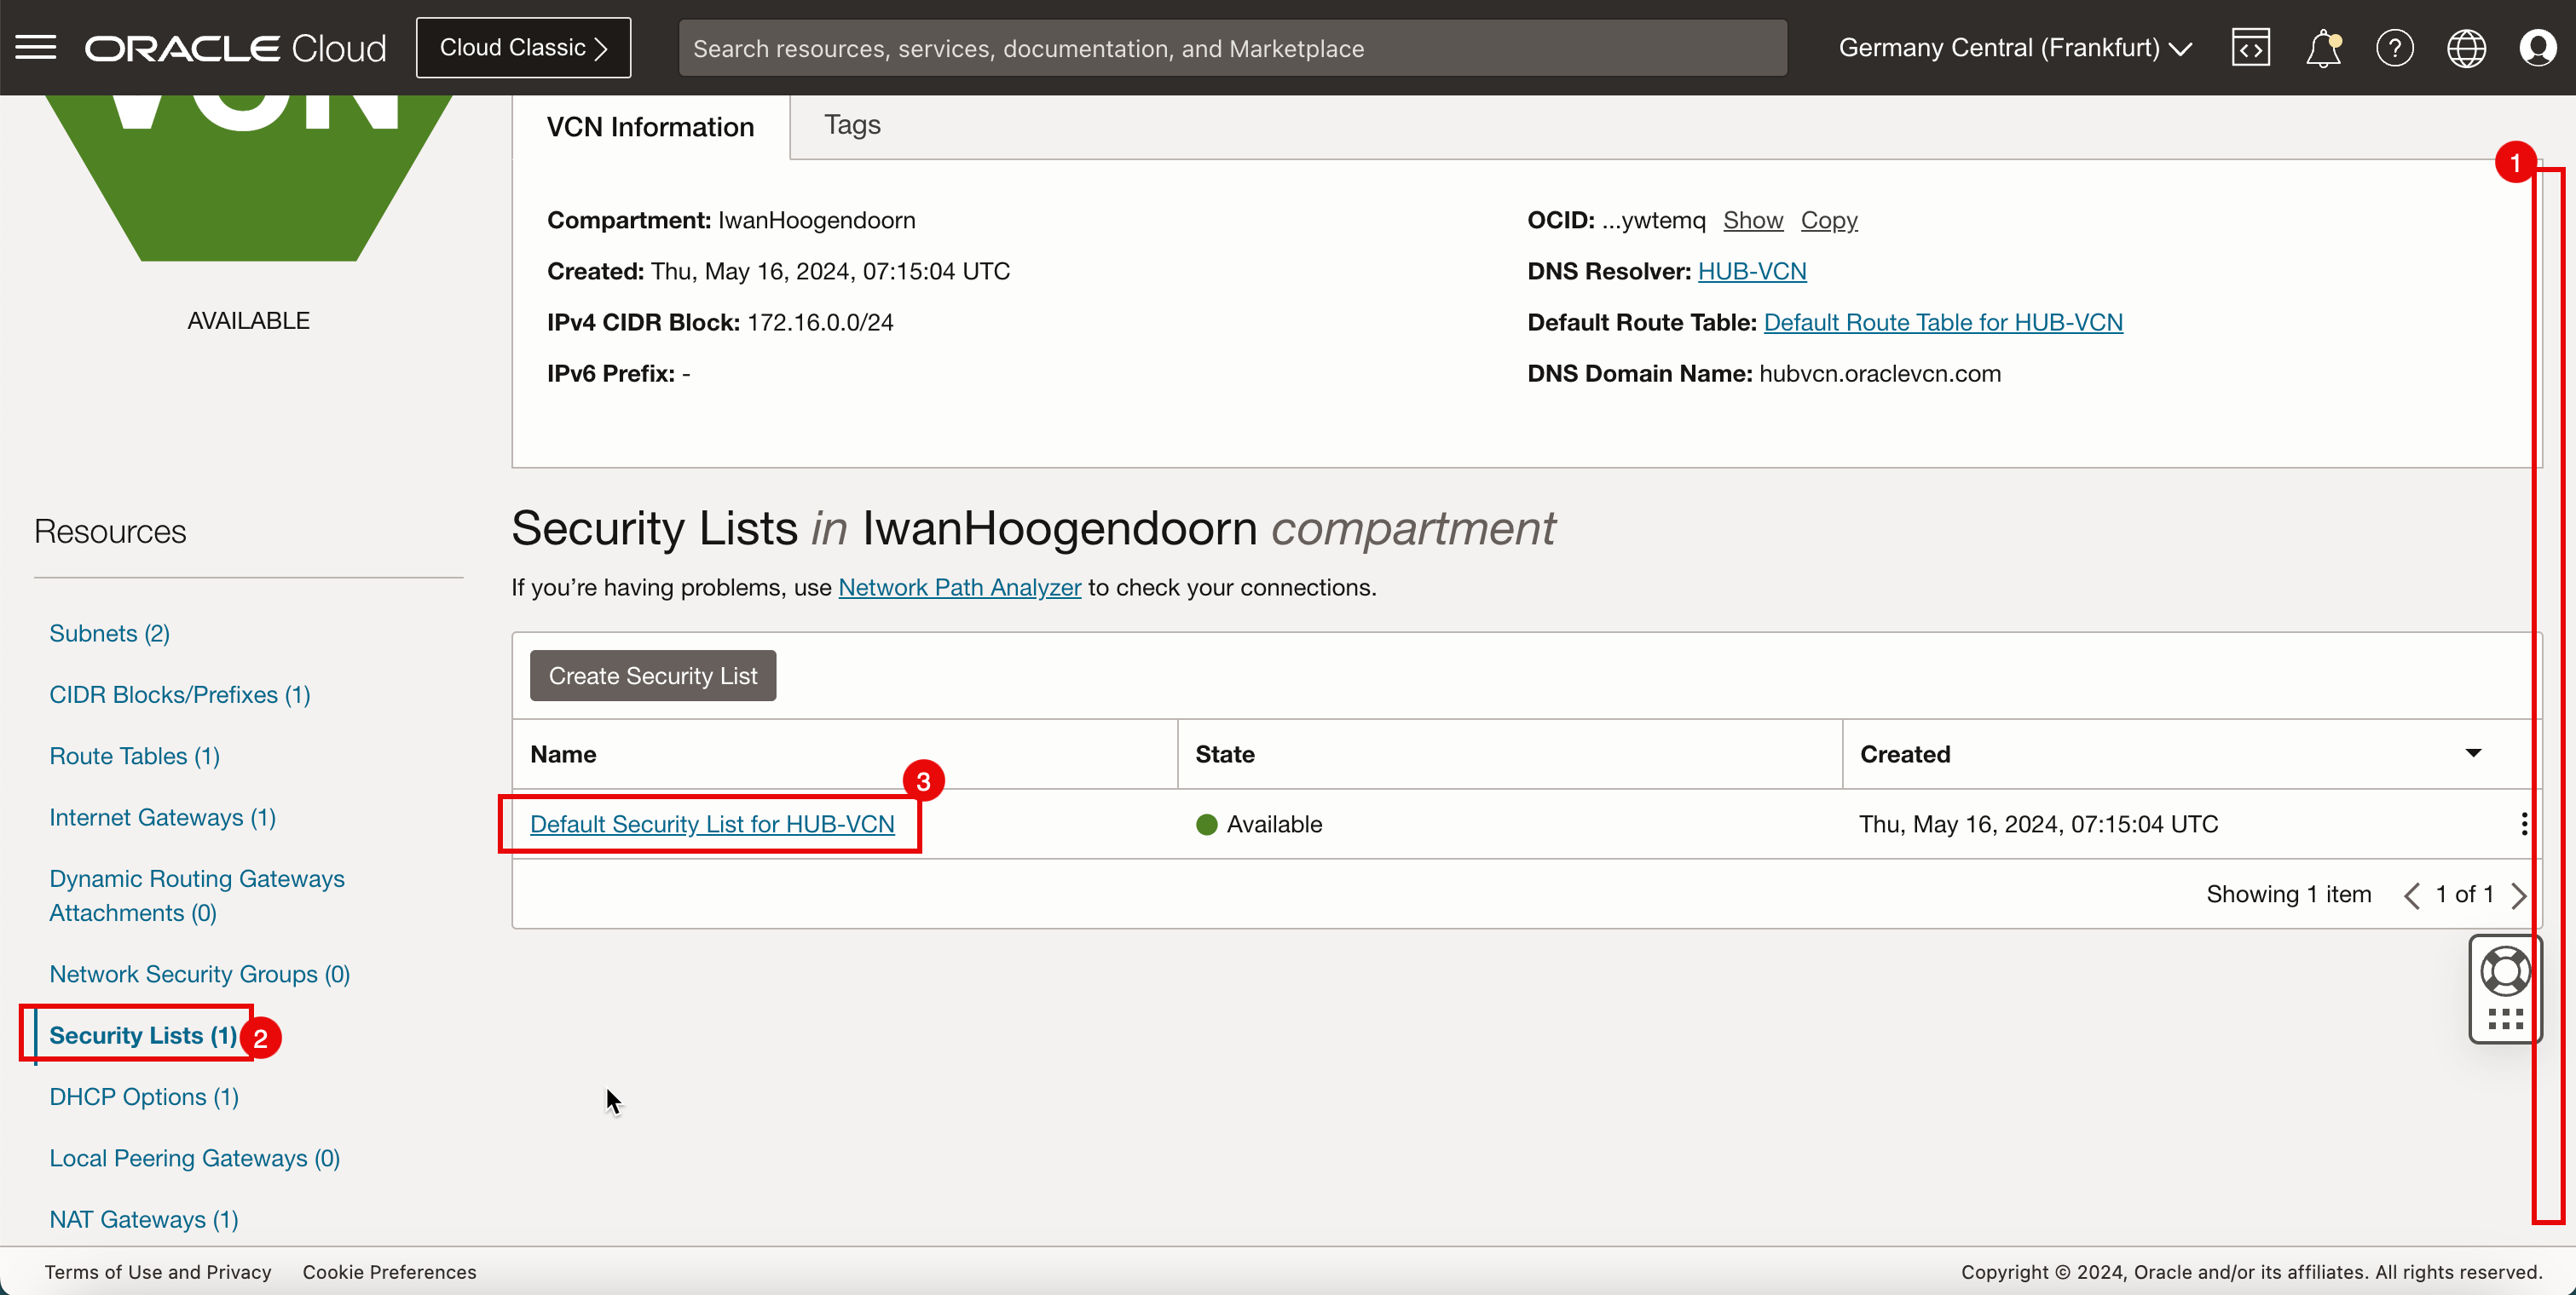This screenshot has height=1295, width=2576.
Task: Click the Create Security List button
Action: tap(652, 676)
